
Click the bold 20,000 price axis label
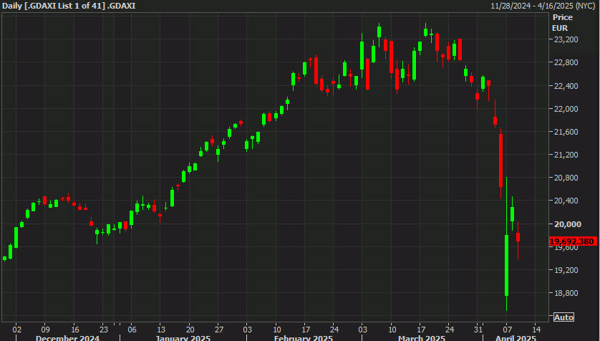[x=568, y=224]
